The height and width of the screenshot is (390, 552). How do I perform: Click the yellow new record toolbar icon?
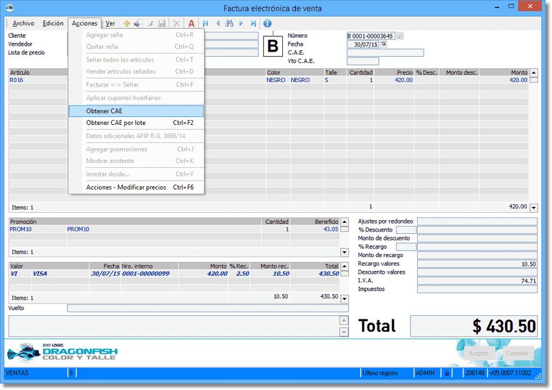pyautogui.click(x=126, y=23)
